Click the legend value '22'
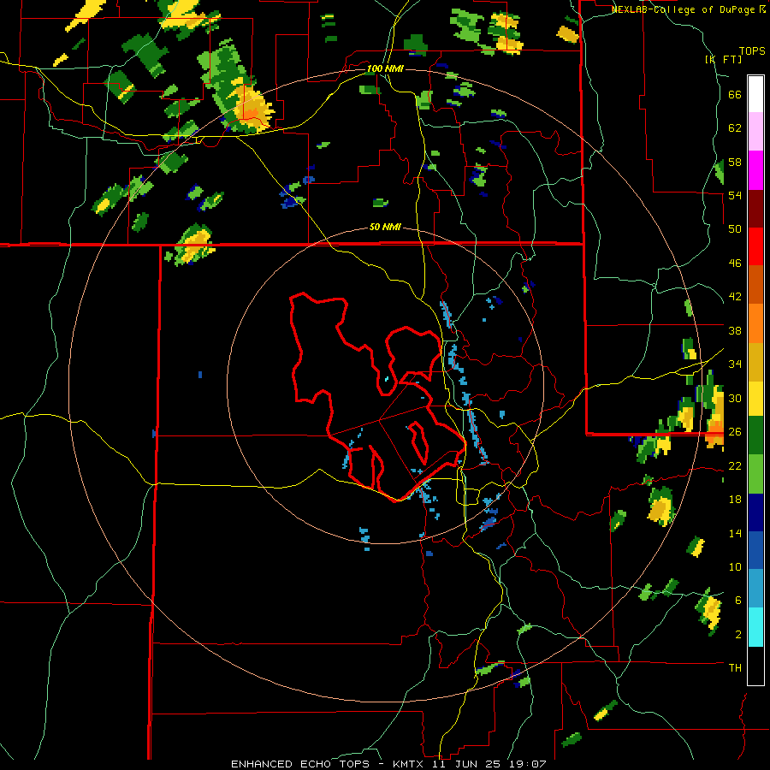 (x=735, y=465)
